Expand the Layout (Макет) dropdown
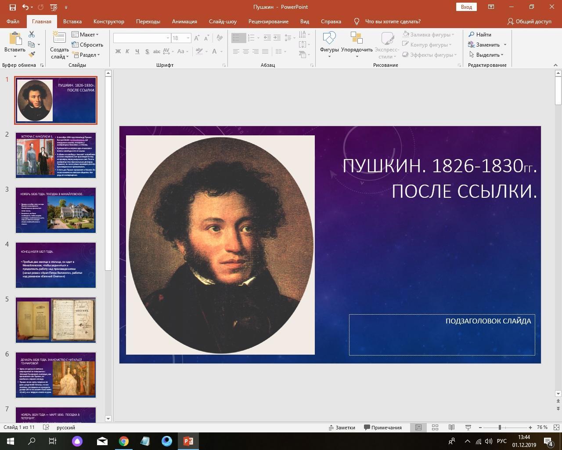Image resolution: width=562 pixels, height=450 pixels. tap(86, 34)
